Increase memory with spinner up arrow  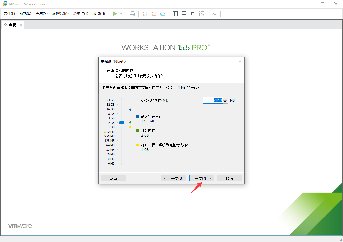click(x=225, y=99)
